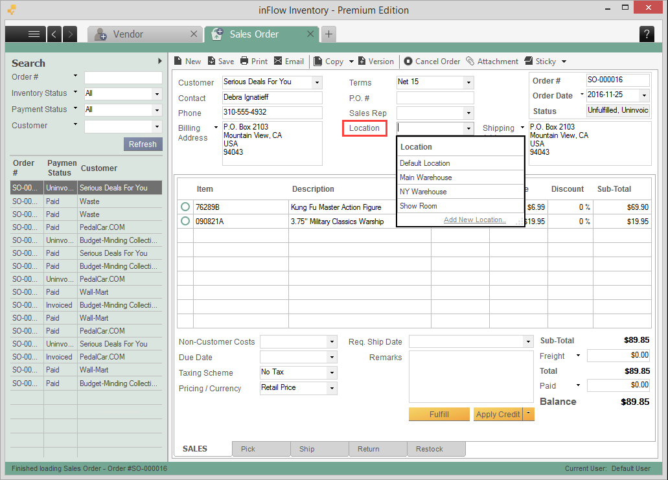Open the Inventory Status filter dropdown
668x480 pixels.
pos(157,94)
